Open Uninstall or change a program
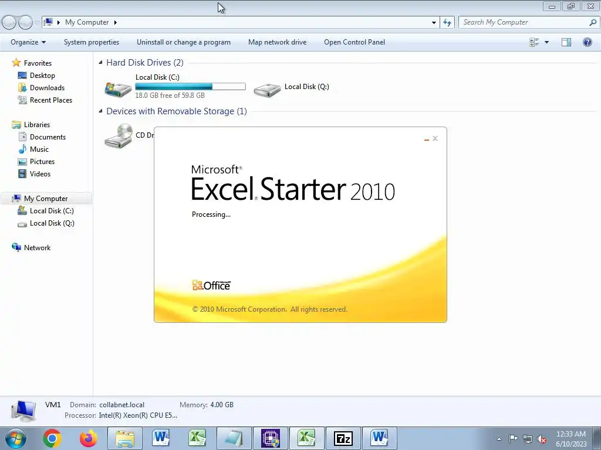Viewport: 601px width, 450px height. (x=184, y=42)
